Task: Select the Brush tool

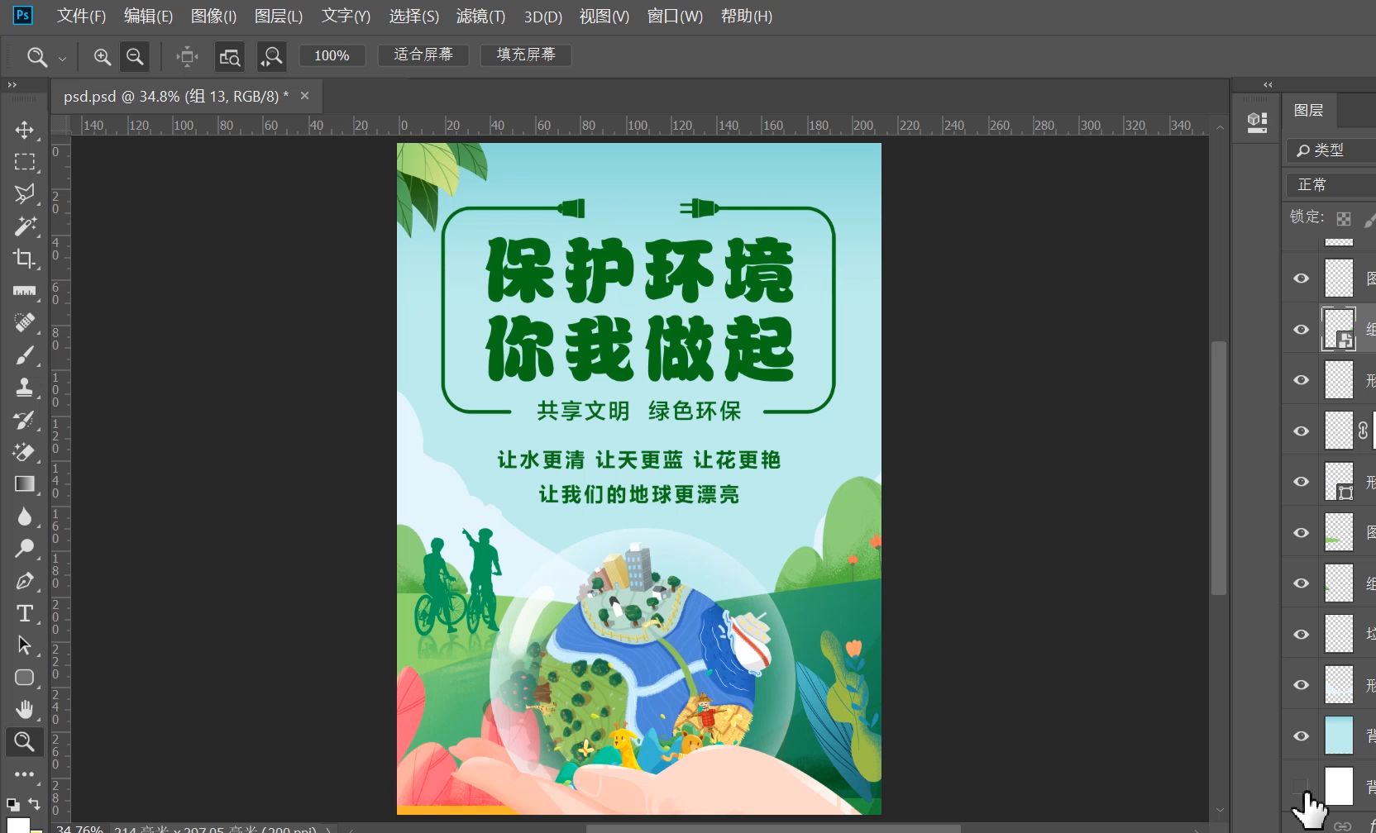Action: [x=25, y=355]
